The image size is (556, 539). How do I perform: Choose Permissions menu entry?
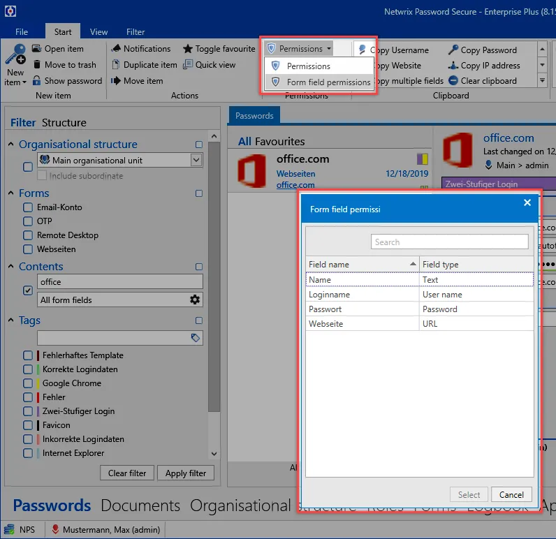[319, 66]
